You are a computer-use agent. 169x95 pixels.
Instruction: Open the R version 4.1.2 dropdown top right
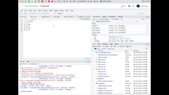click(142, 13)
